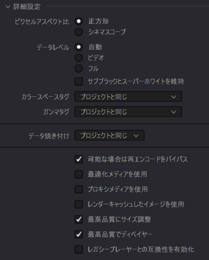Choose 自動 data level
This screenshot has height=260, width=209.
click(79, 47)
